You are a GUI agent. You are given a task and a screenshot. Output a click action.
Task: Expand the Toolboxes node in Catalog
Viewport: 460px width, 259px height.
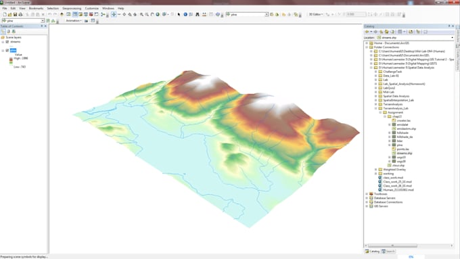click(367, 194)
